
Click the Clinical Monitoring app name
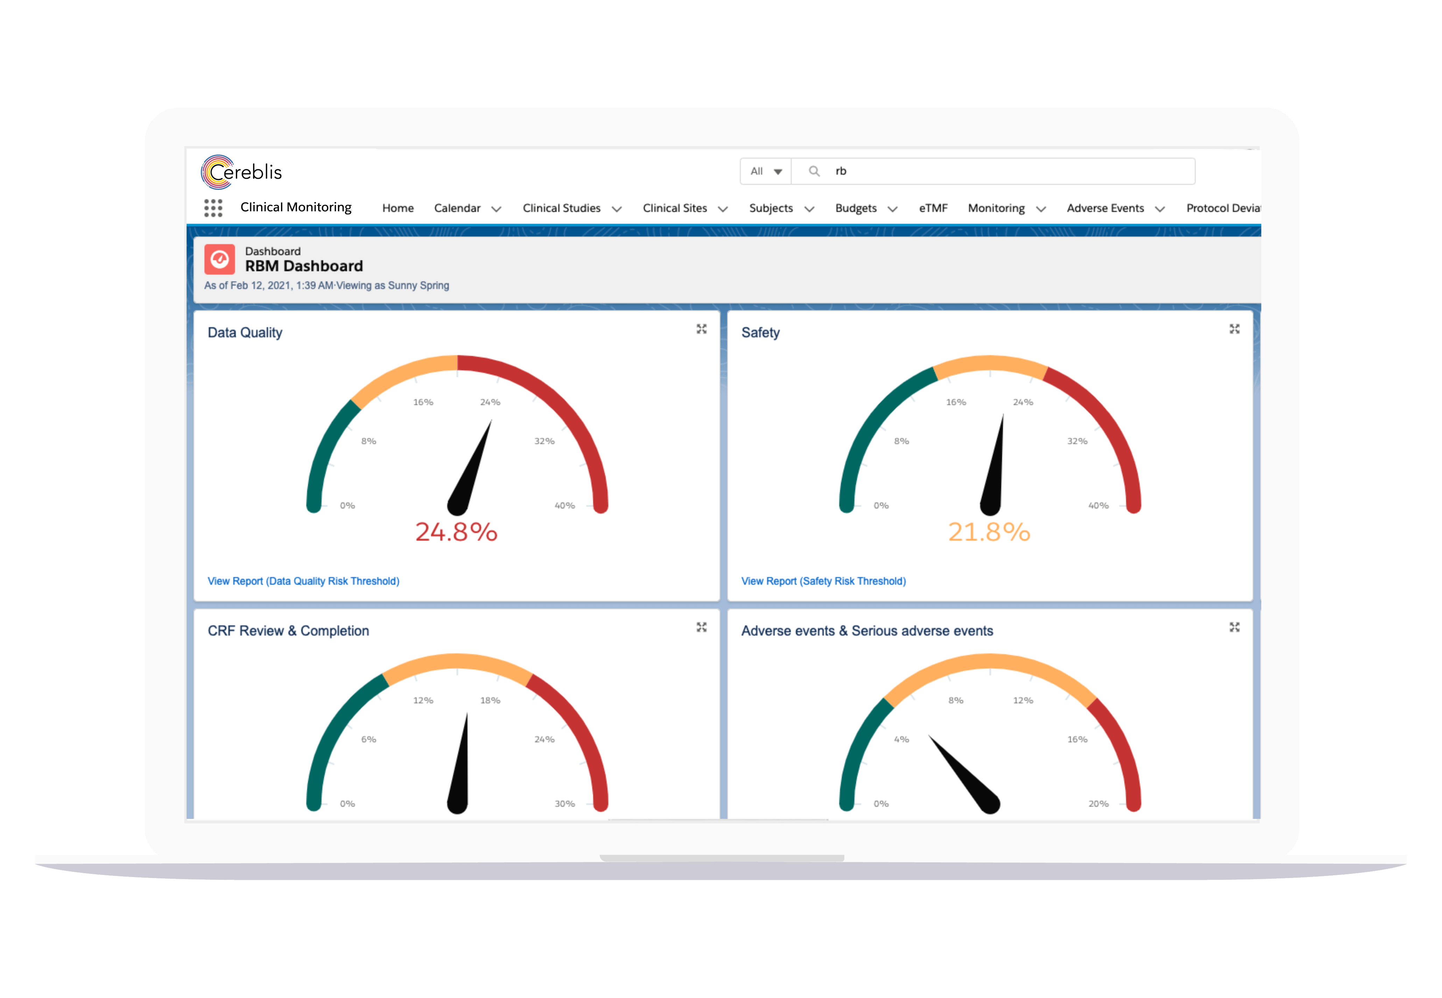click(x=295, y=207)
